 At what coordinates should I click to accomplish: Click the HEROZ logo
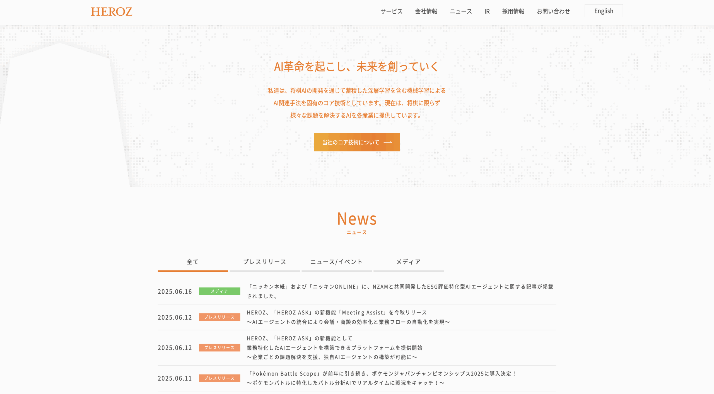point(111,11)
